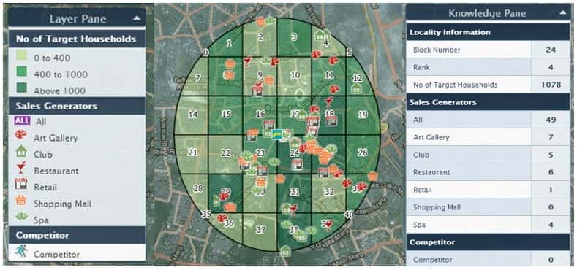
Task: Select map block 24
Action: coord(294,153)
